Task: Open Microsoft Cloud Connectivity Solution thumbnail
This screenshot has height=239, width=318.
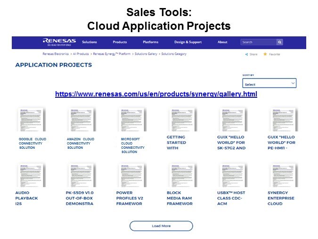Action: click(132, 119)
